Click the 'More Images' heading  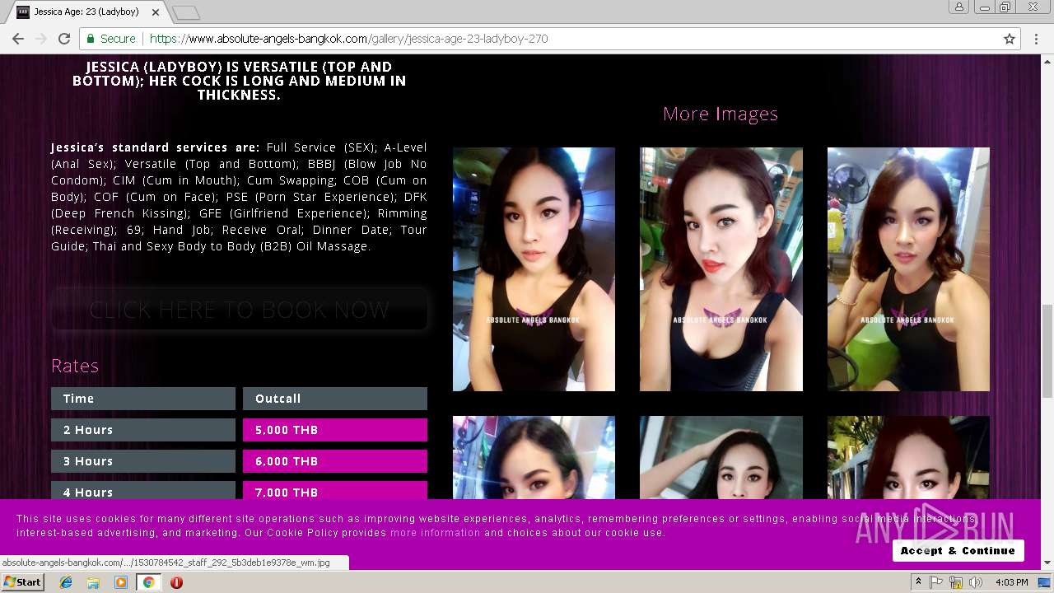pos(721,114)
